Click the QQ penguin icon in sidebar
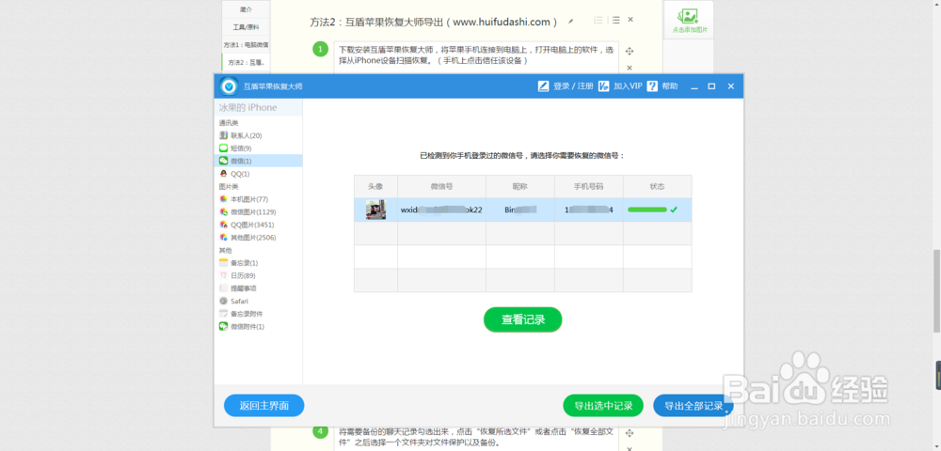Screen dimensions: 941x451 pyautogui.click(x=223, y=174)
